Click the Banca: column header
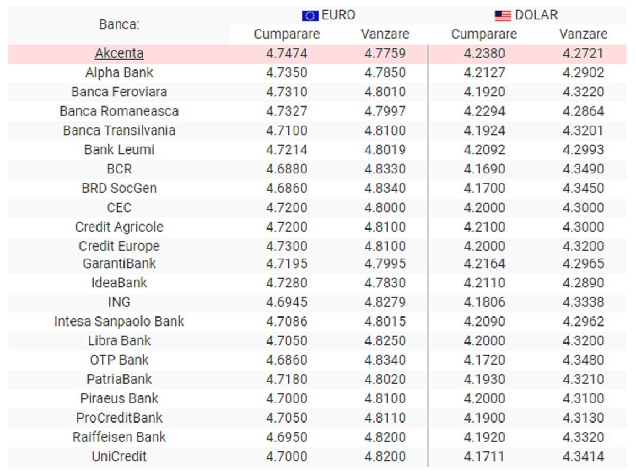 tap(119, 24)
